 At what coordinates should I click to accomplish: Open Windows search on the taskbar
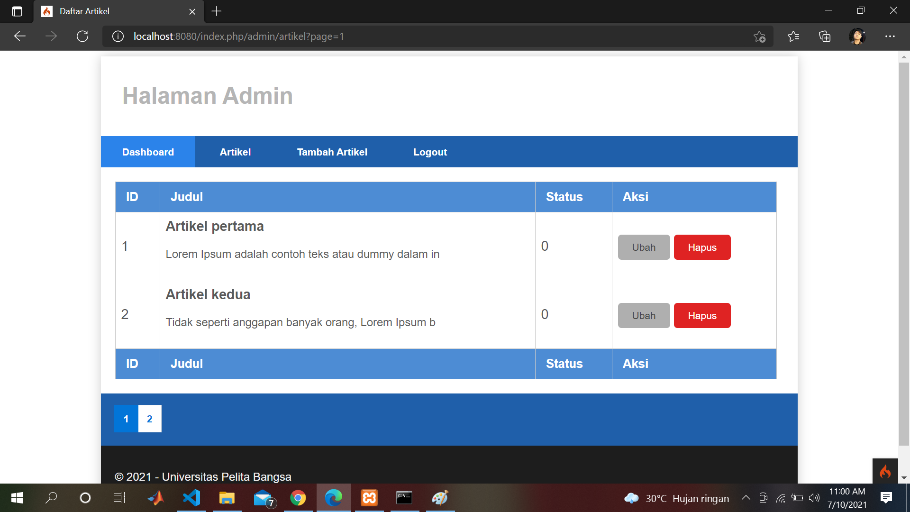tap(51, 498)
